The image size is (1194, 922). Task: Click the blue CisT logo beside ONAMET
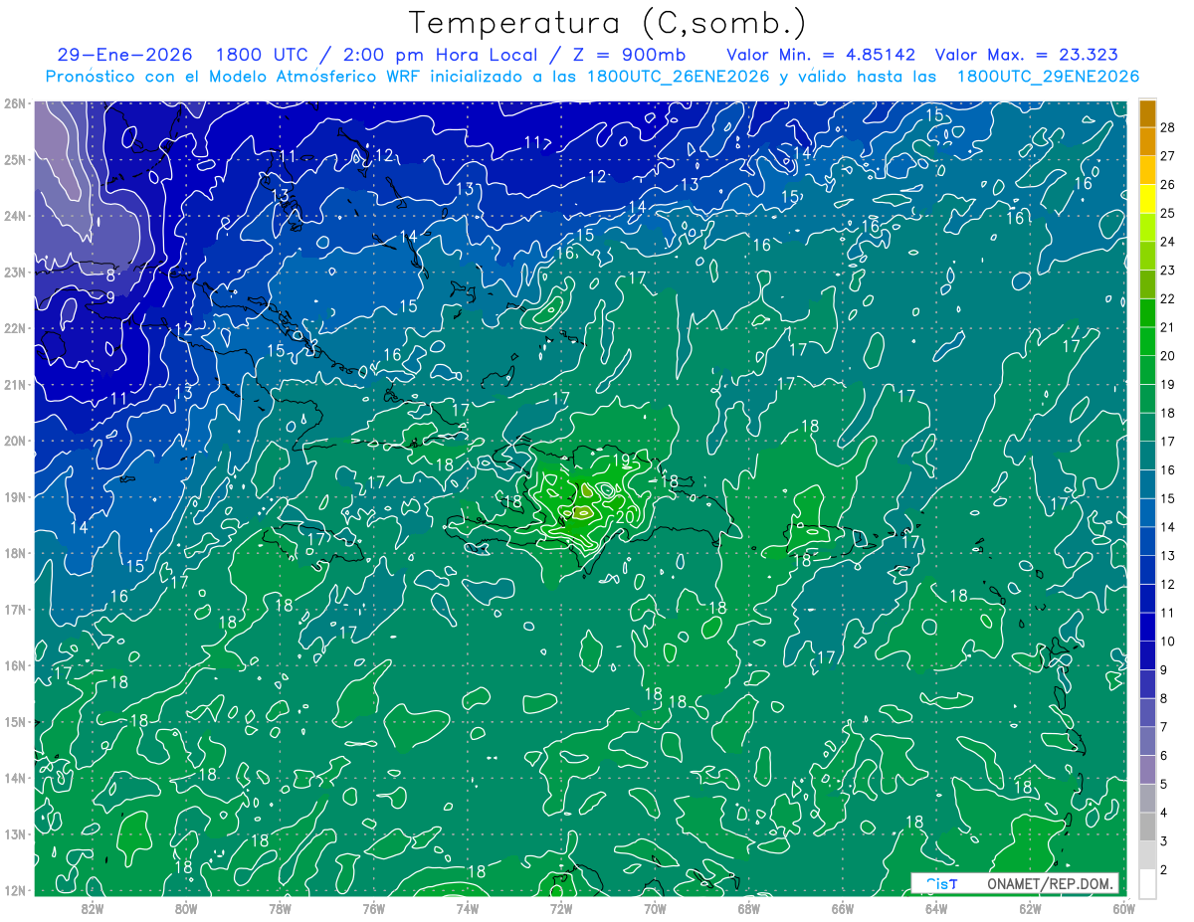click(941, 883)
